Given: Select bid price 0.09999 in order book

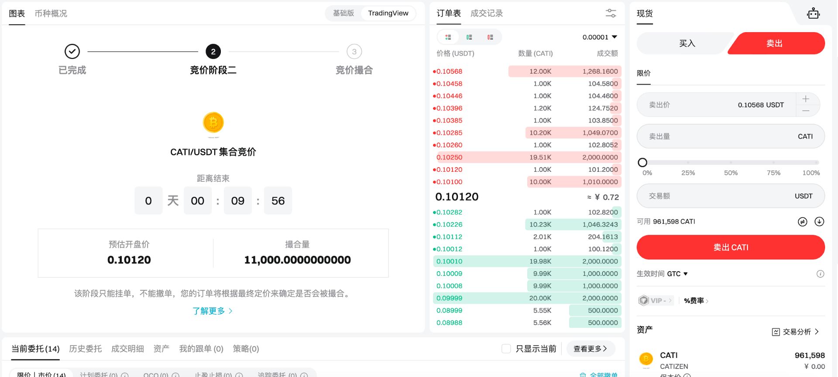Looking at the screenshot, I should pyautogui.click(x=449, y=298).
